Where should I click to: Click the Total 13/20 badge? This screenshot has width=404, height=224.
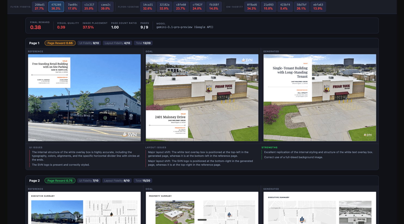[143, 43]
